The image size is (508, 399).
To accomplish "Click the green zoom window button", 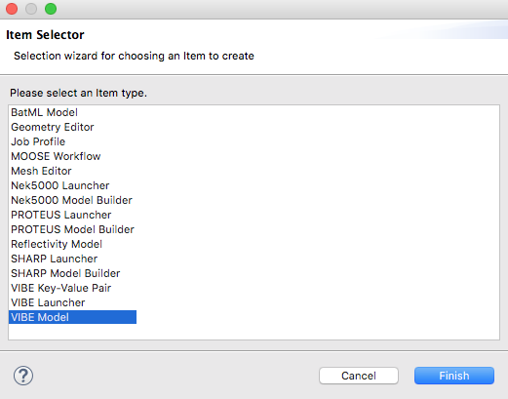I will pyautogui.click(x=51, y=9).
